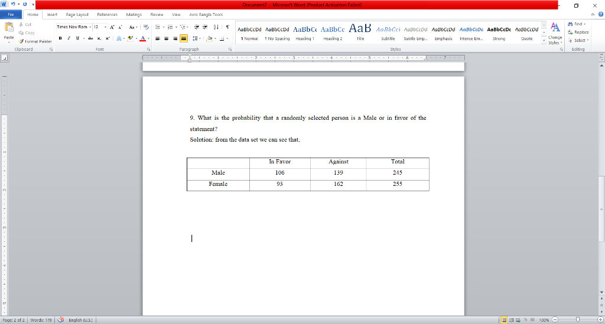
Task: Open the Numbering dropdown
Action: pos(176,27)
